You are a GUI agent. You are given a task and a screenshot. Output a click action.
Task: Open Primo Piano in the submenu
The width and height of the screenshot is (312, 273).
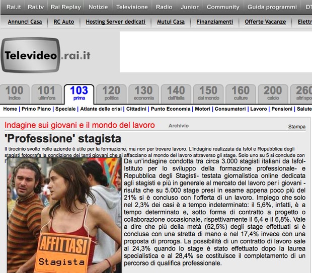click(x=36, y=109)
